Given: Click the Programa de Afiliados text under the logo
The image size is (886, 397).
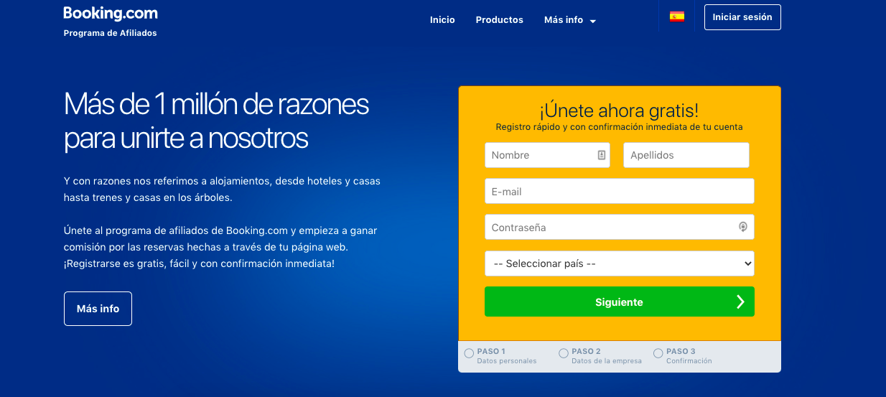Looking at the screenshot, I should (110, 33).
